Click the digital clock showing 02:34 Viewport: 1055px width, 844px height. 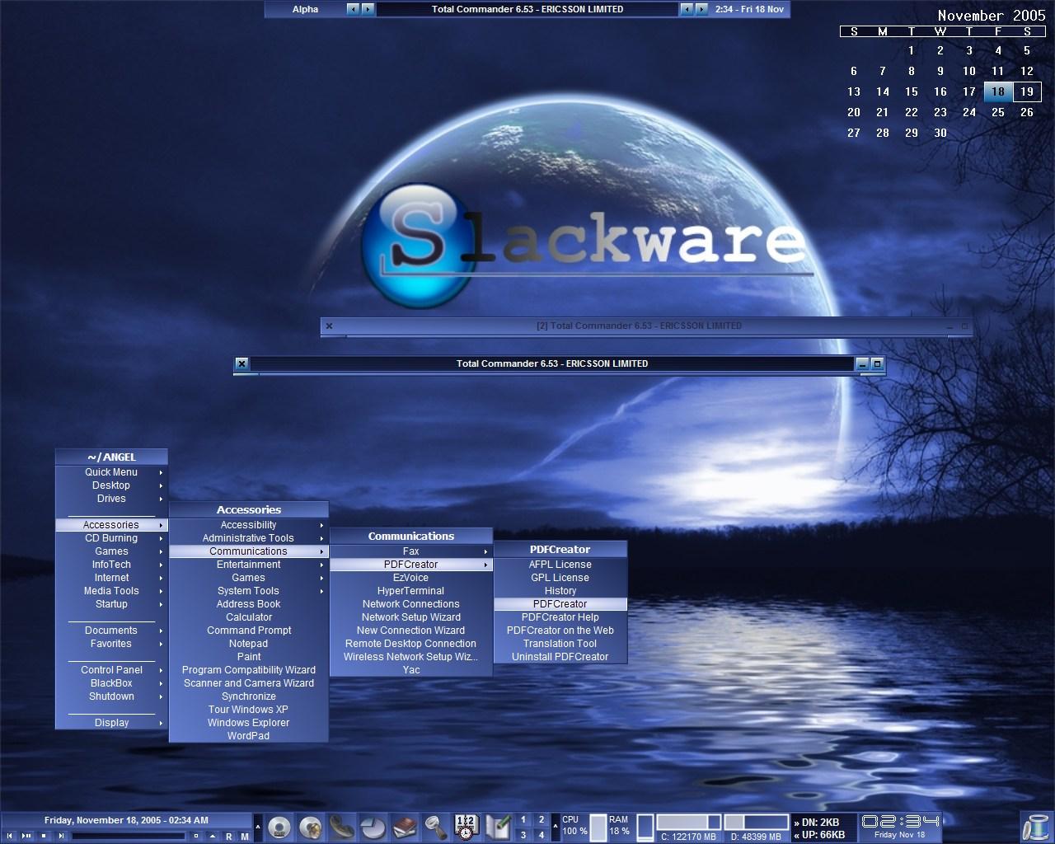[900, 821]
